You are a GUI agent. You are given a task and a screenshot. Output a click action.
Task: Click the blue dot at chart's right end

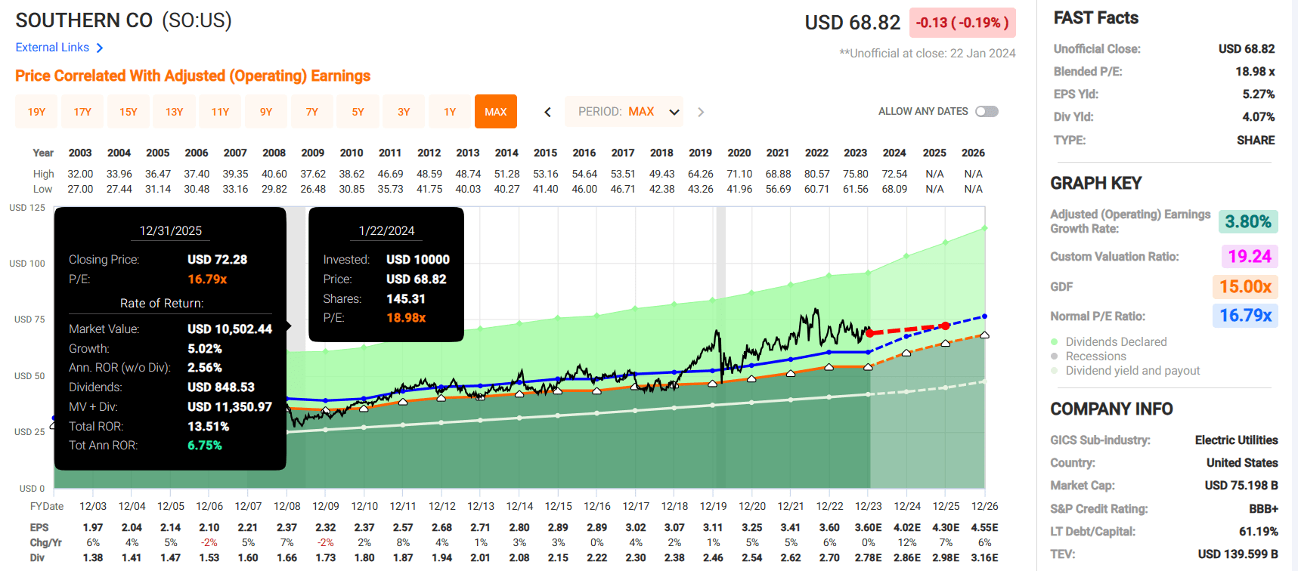coord(984,316)
